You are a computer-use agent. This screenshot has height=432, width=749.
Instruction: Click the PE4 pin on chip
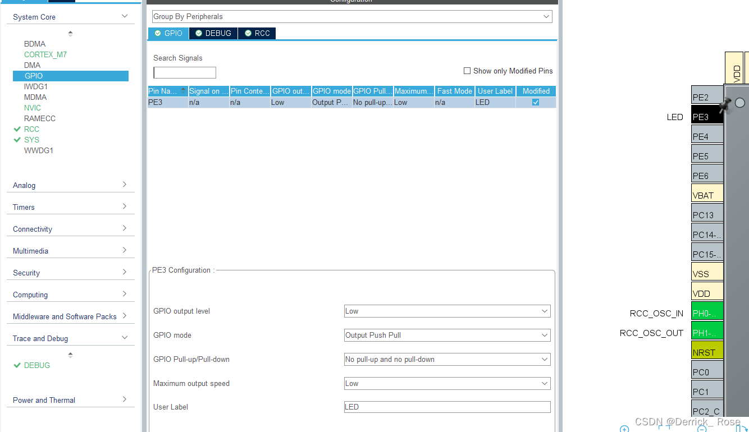(707, 135)
